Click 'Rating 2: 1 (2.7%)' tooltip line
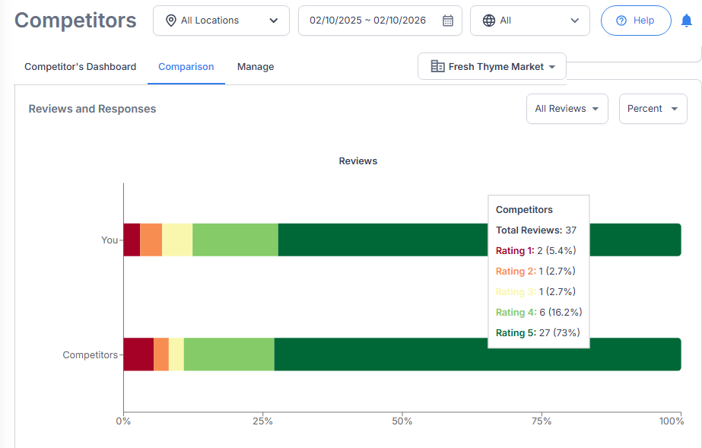The width and height of the screenshot is (702, 448). click(535, 272)
